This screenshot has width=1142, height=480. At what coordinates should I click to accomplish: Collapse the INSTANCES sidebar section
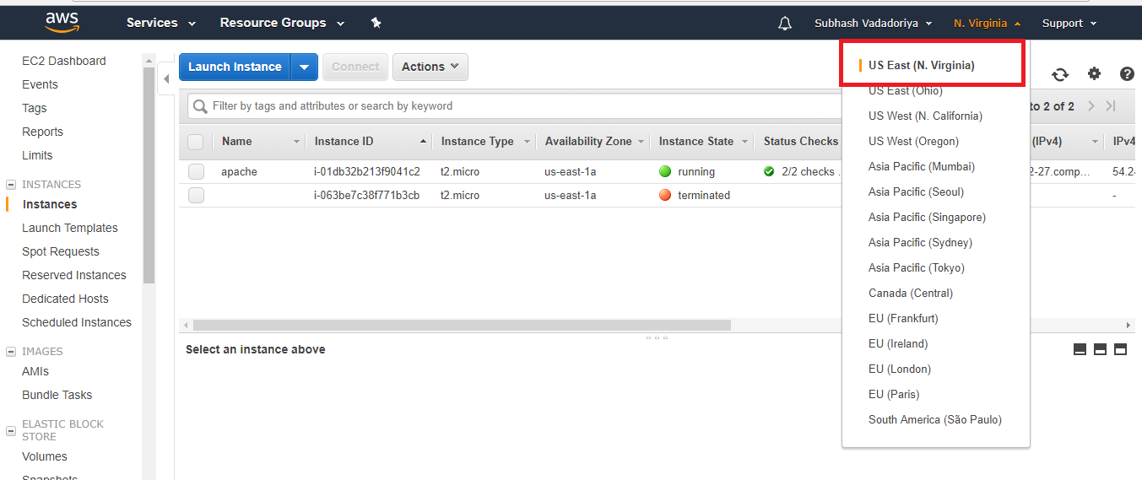pyautogui.click(x=11, y=184)
